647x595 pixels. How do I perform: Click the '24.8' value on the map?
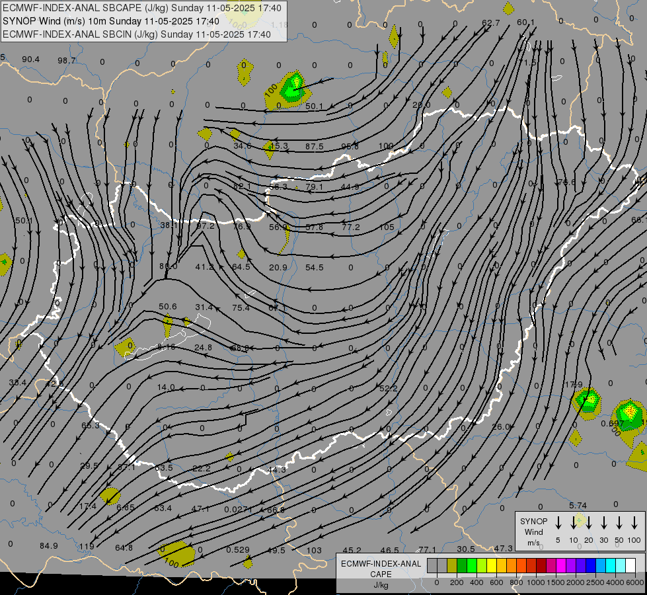(x=203, y=347)
